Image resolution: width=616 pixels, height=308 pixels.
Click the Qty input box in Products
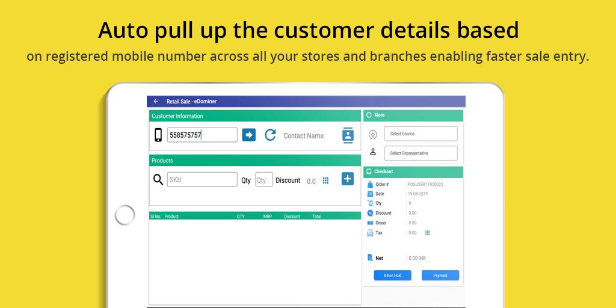[264, 179]
